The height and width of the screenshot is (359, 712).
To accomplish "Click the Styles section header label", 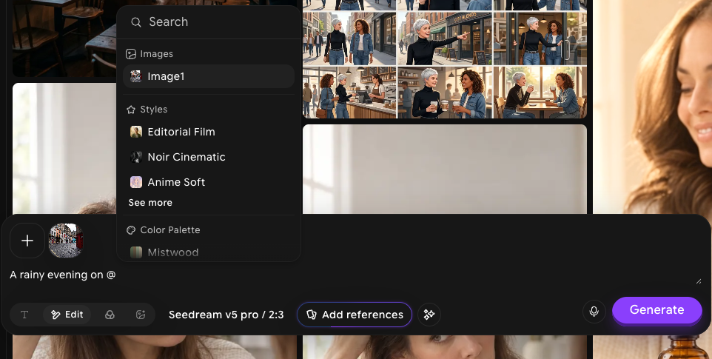I will pos(153,110).
